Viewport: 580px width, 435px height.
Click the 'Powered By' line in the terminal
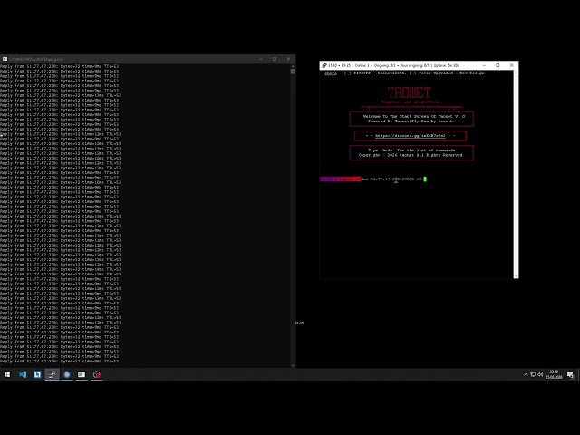[411, 121]
